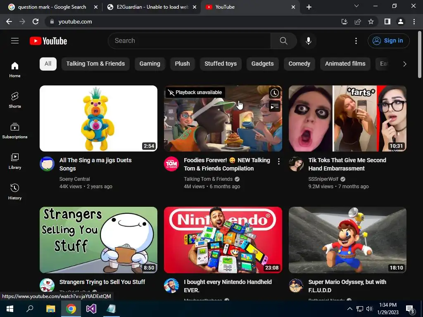This screenshot has height=317, width=423.
Task: Open Windows taskbar search
Action: point(30,309)
